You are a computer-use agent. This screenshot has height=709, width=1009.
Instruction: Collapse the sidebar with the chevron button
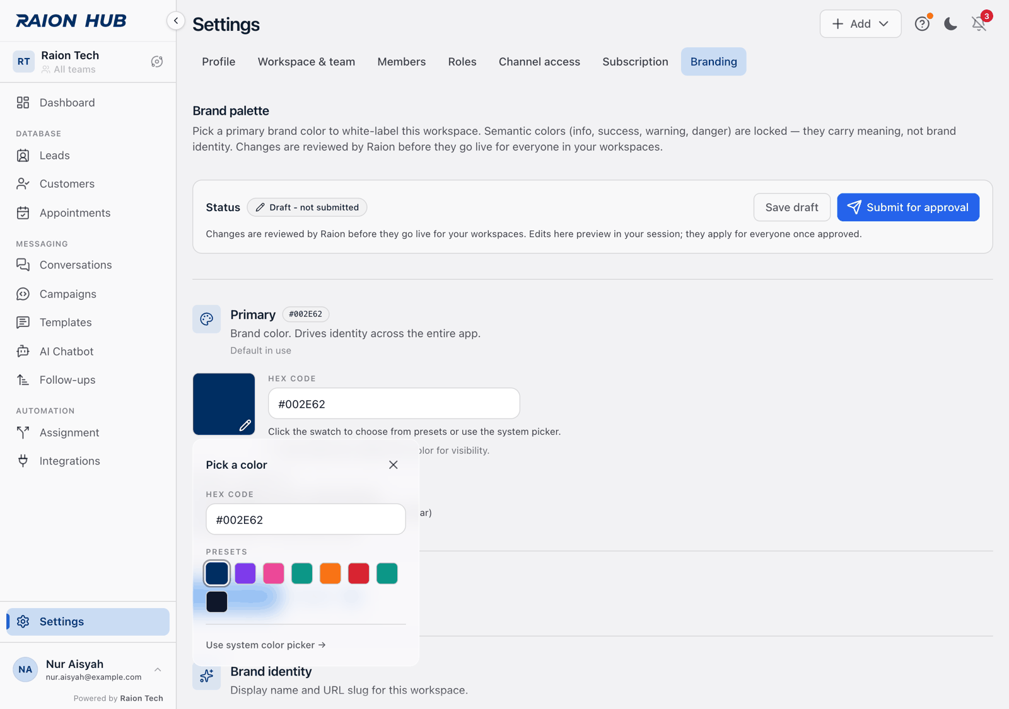176,21
